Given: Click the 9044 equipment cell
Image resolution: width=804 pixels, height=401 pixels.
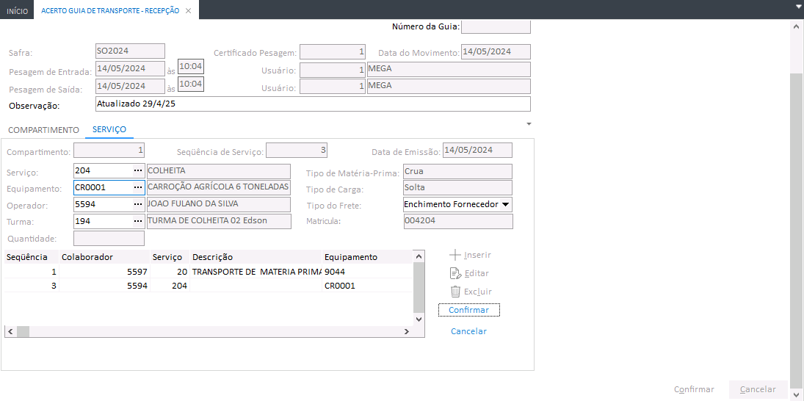Looking at the screenshot, I should 367,272.
